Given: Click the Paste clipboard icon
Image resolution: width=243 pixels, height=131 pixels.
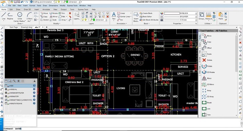Looking at the screenshot, I should coord(221,16).
